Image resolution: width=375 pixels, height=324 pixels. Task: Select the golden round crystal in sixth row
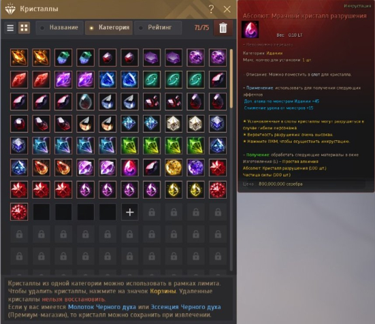[x=174, y=167]
